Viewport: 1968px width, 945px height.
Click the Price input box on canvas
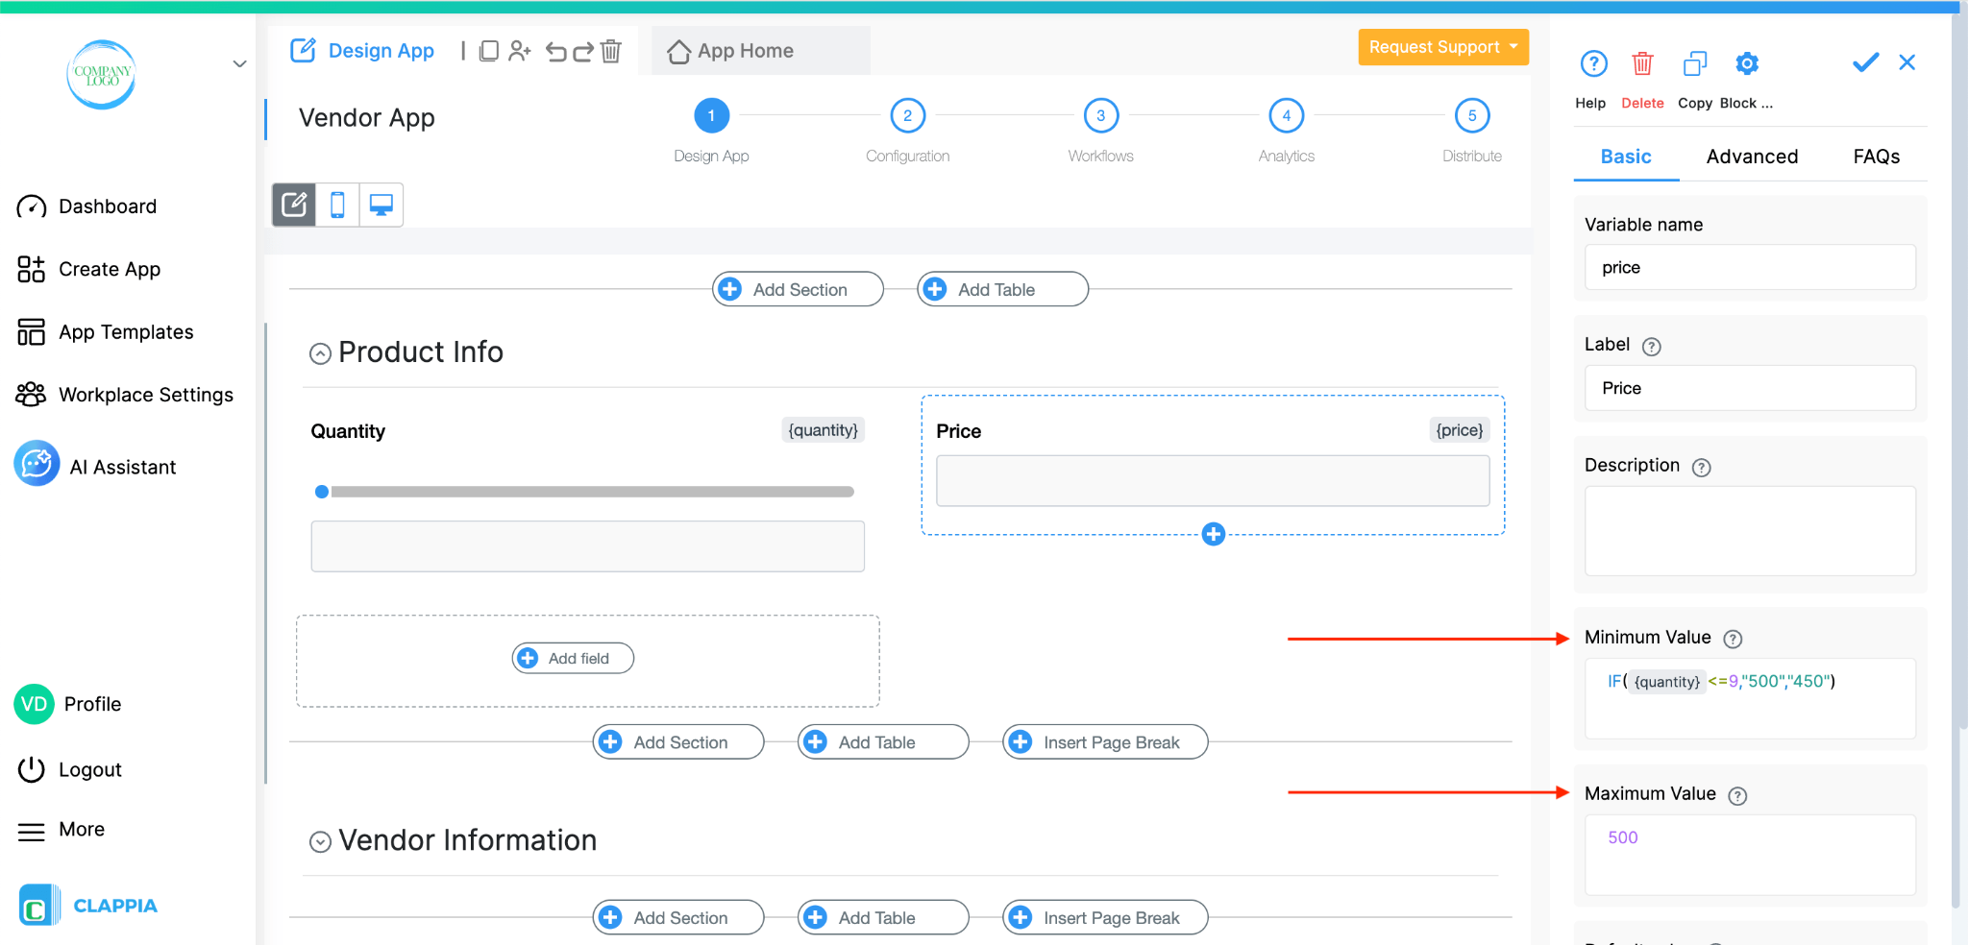click(1213, 481)
